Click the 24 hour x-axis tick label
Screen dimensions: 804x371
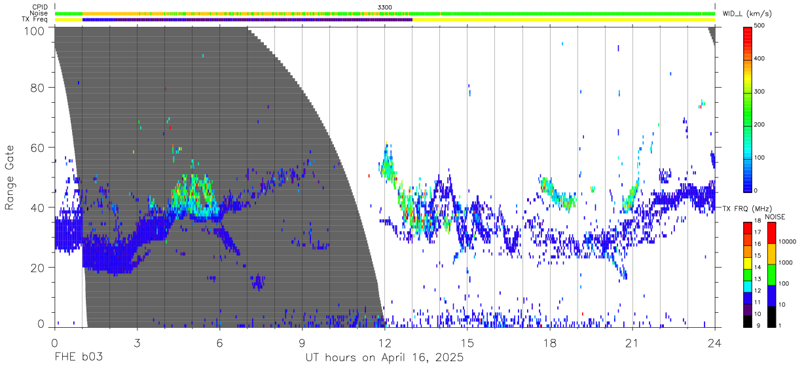pyautogui.click(x=714, y=343)
